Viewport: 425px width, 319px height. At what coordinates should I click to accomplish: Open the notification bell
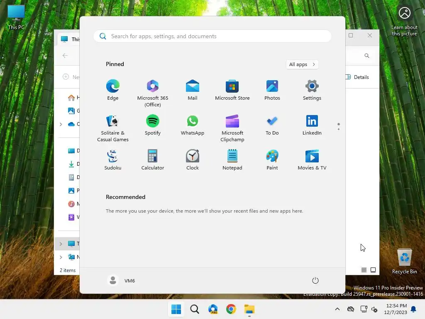pos(414,309)
